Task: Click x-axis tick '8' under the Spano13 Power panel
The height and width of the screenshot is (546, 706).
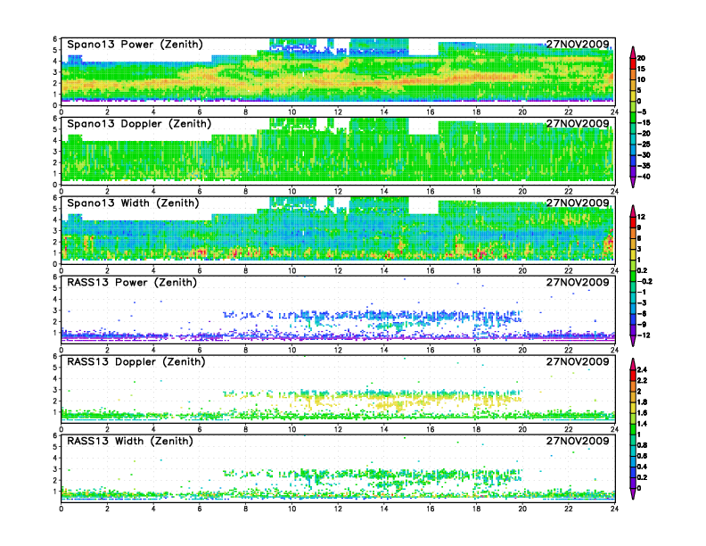Action: point(245,112)
